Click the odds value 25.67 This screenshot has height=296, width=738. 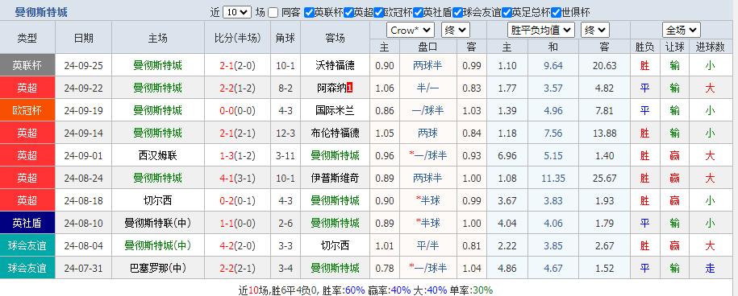point(604,179)
